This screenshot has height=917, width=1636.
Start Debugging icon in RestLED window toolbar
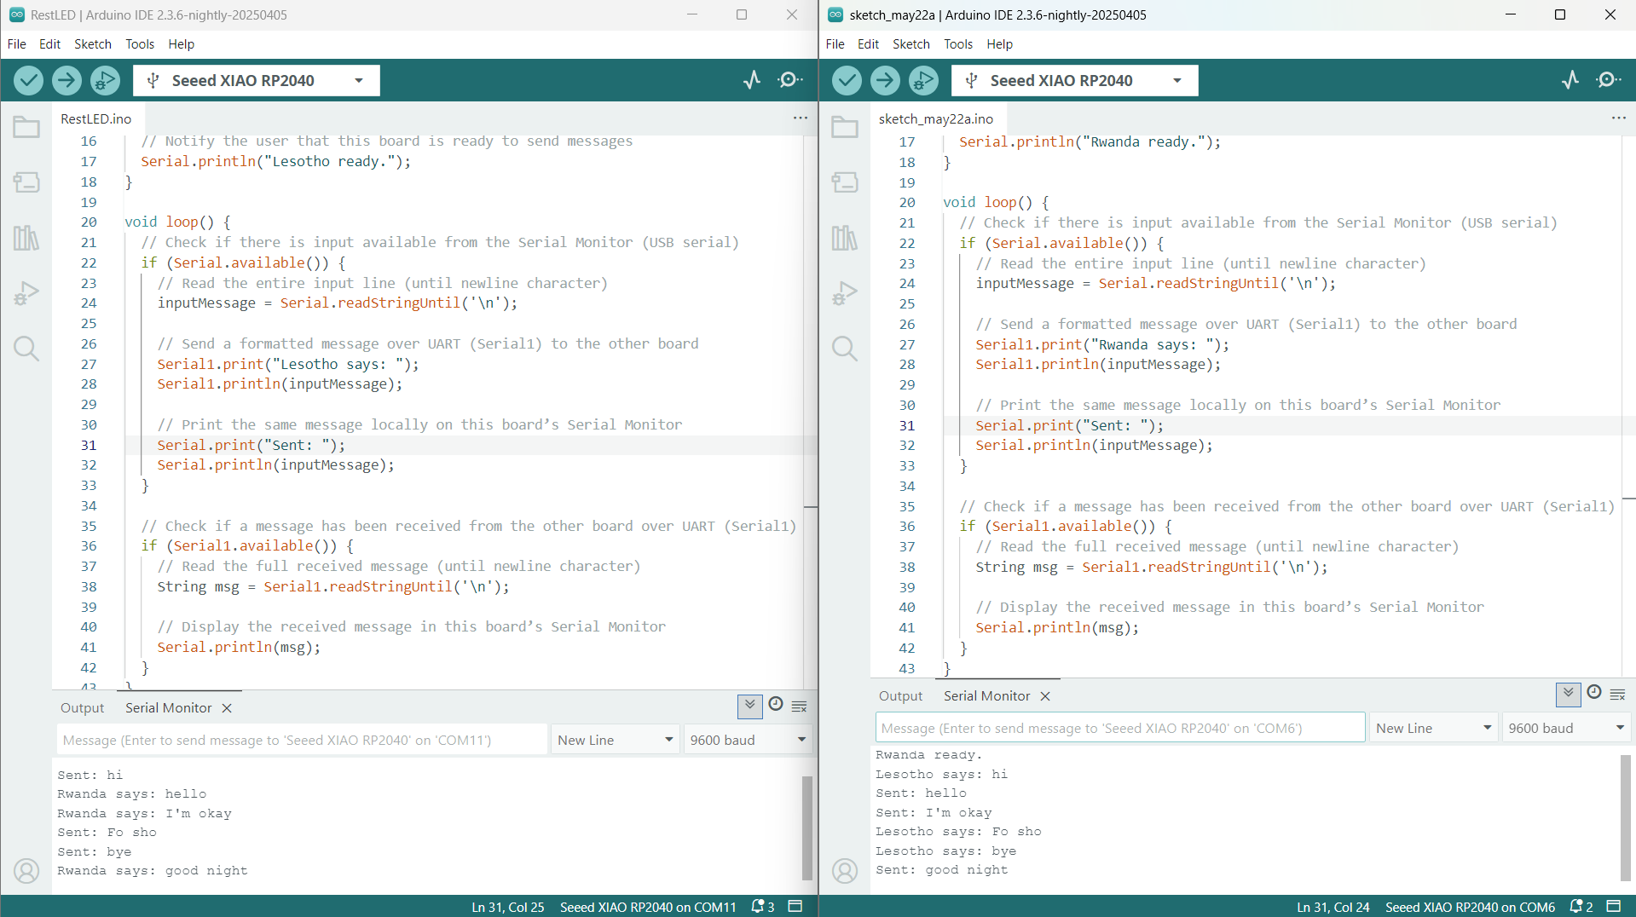[x=105, y=80]
